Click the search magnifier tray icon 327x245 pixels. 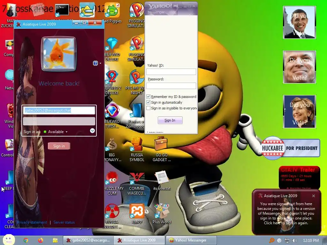tap(272, 241)
